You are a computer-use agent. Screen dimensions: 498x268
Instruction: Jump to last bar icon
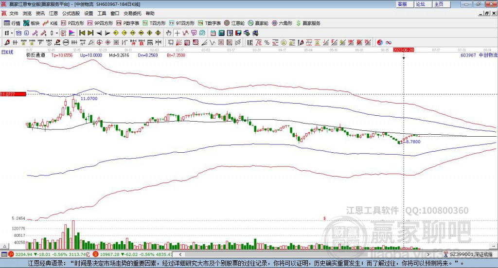[x=90, y=33]
